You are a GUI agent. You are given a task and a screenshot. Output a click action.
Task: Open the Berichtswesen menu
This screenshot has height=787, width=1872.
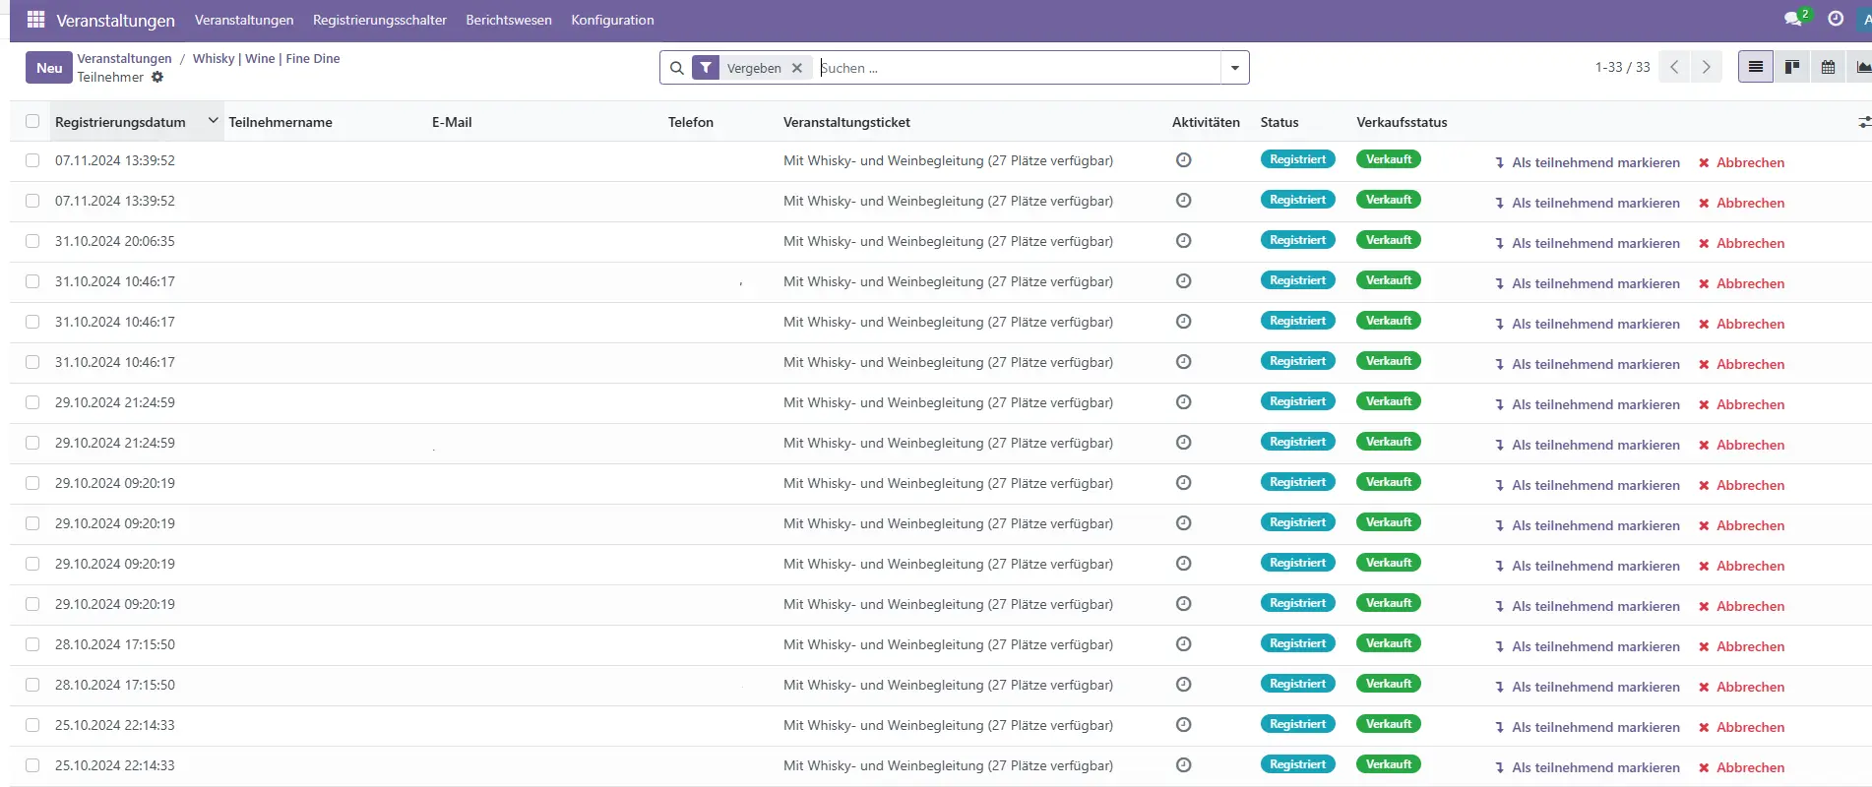(509, 20)
